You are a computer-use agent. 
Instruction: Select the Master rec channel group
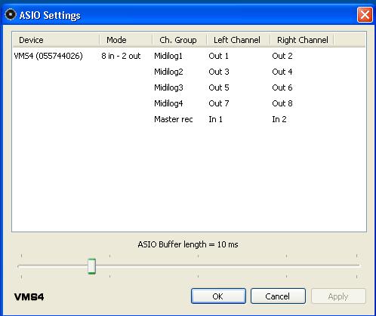coord(174,119)
